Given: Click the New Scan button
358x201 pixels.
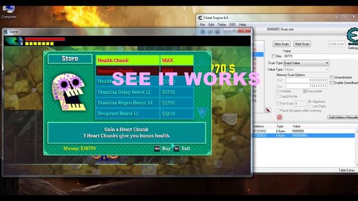Looking at the screenshot, I should (x=281, y=44).
